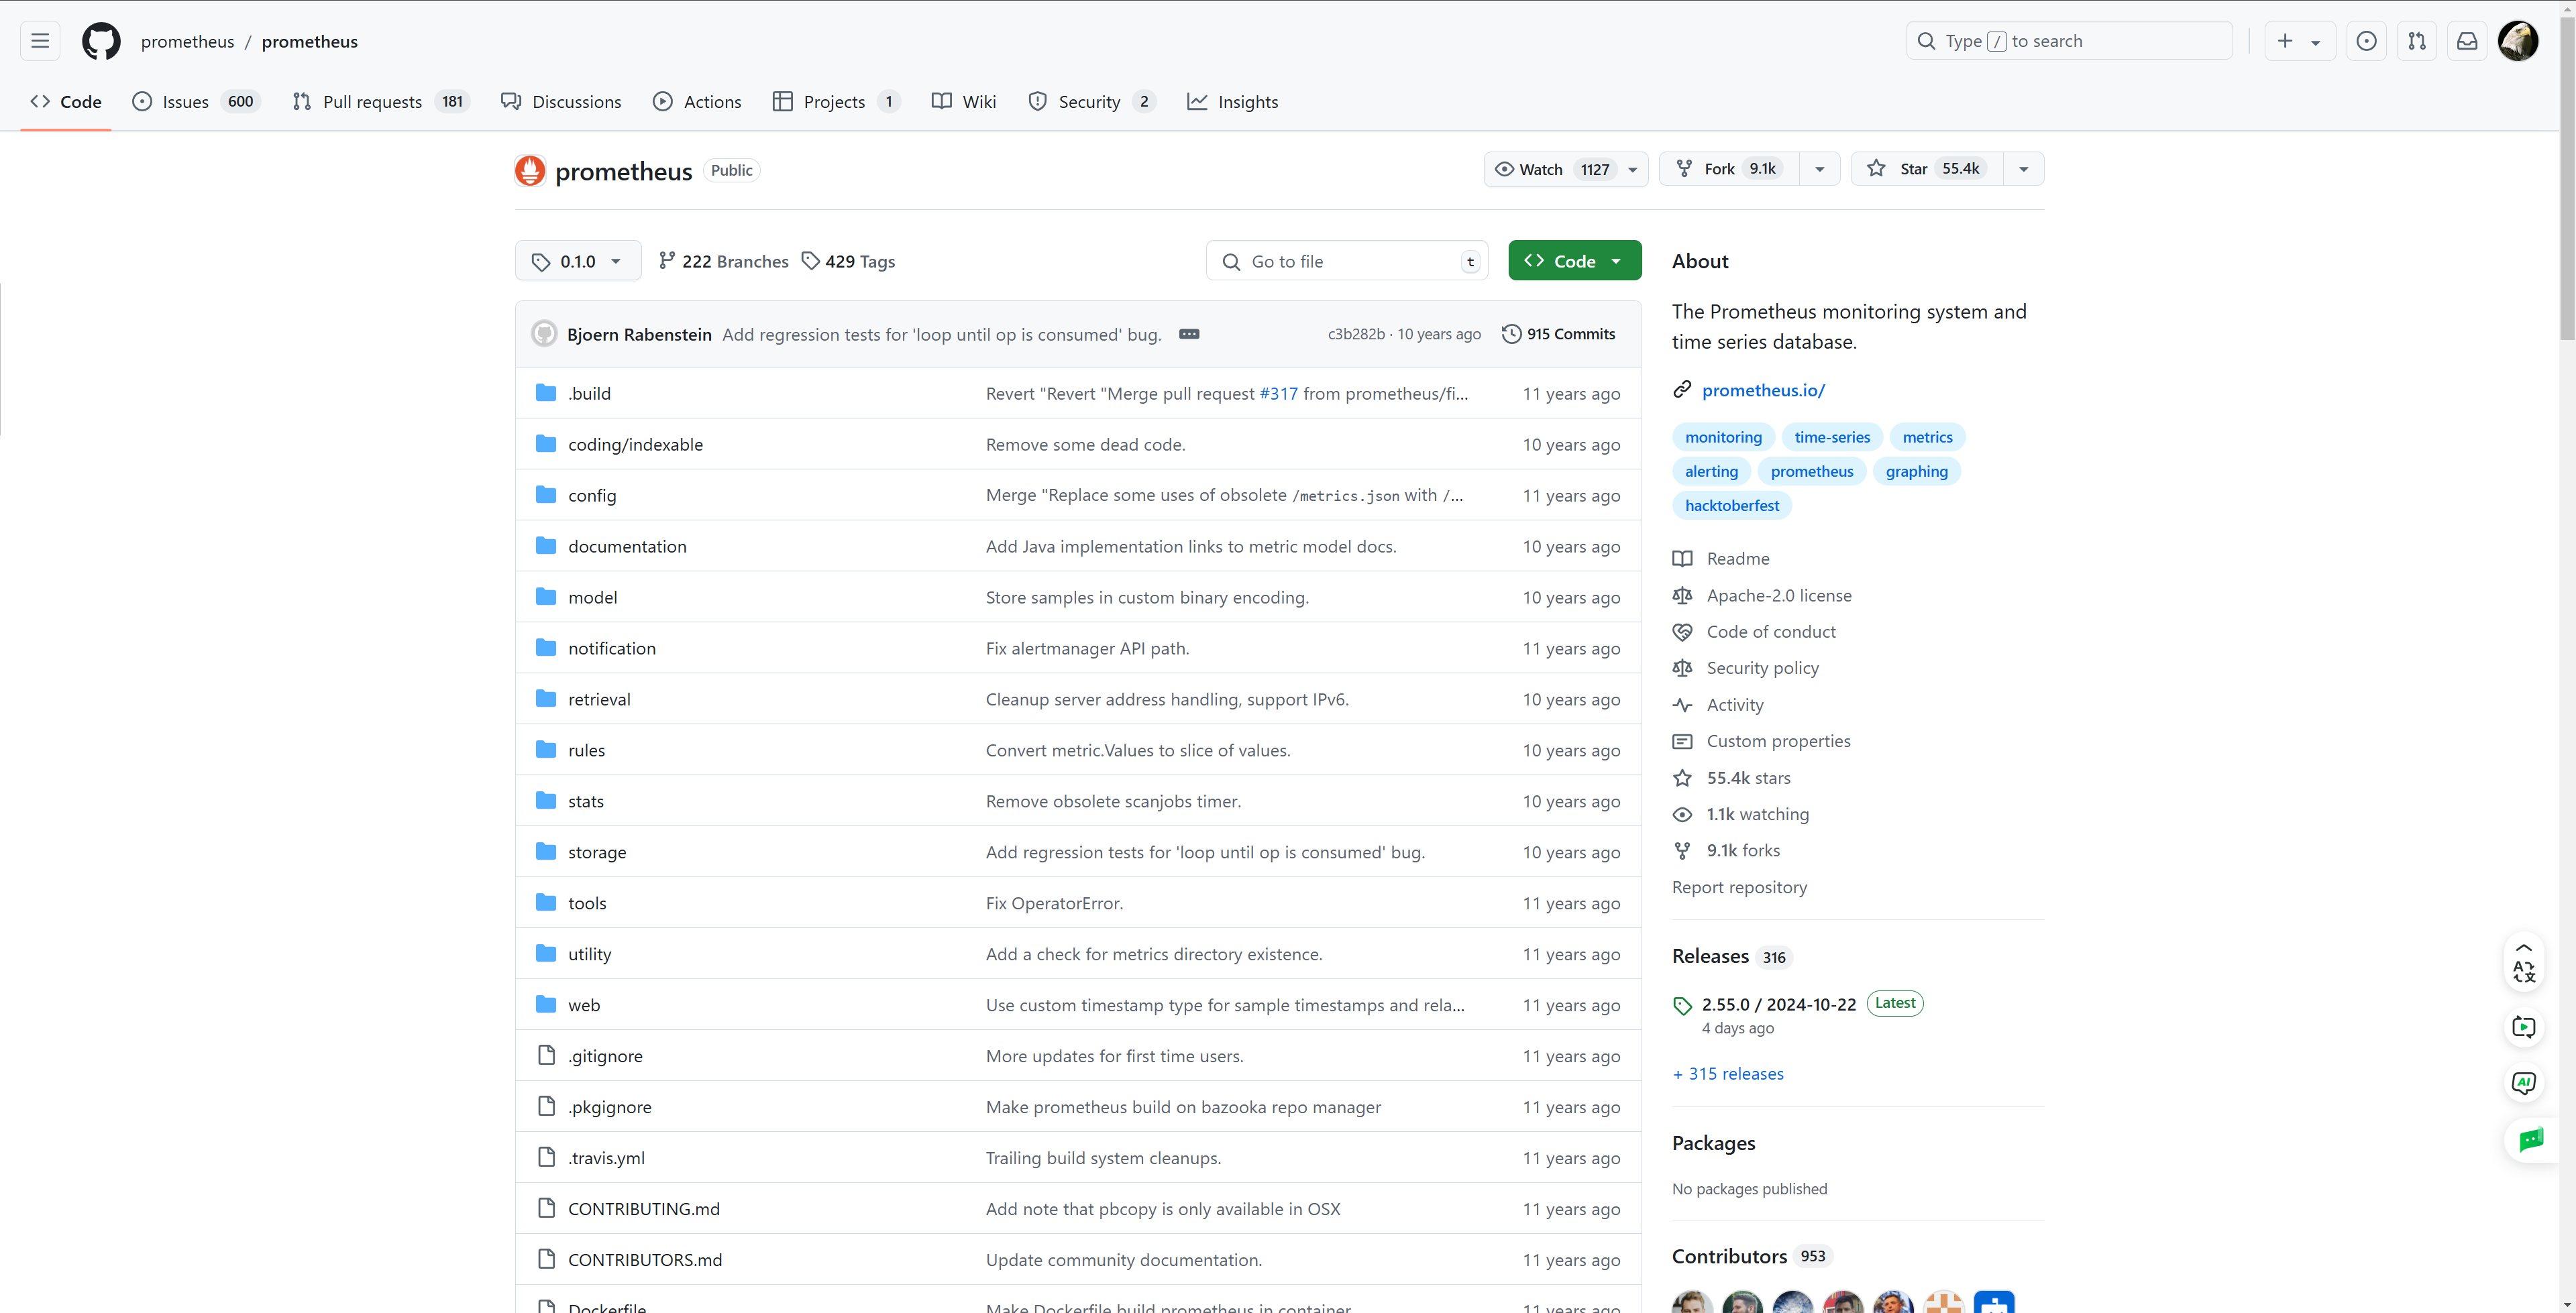This screenshot has width=2576, height=1313.
Task: Open the hamburger navigation menu
Action: pyautogui.click(x=40, y=41)
